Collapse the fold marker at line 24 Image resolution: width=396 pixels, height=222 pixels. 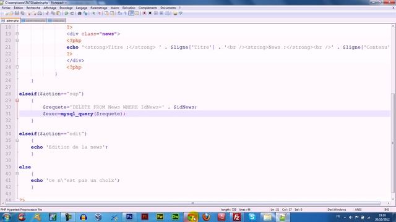pyautogui.click(x=17, y=67)
